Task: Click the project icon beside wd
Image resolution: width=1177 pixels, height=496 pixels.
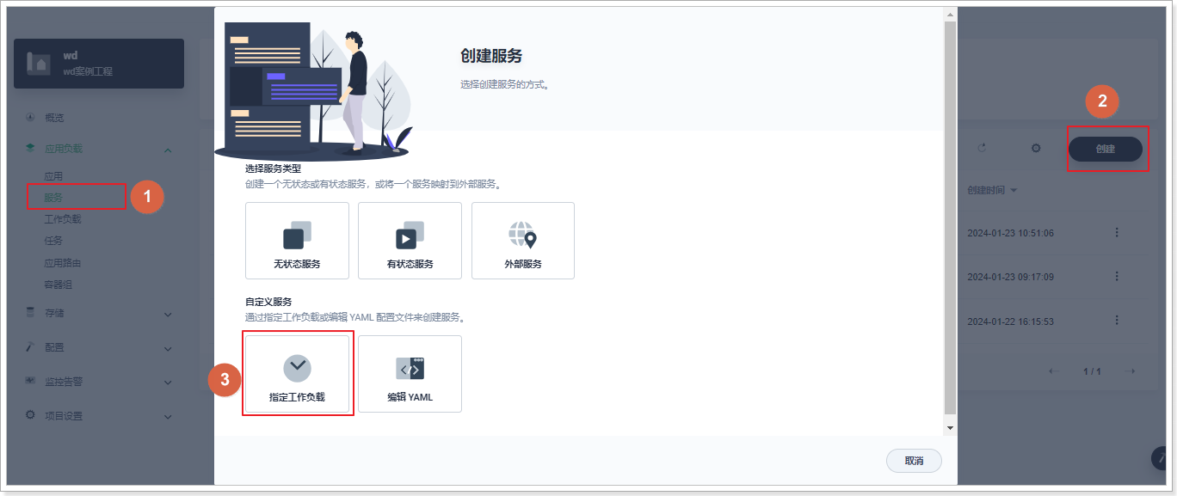Action: coord(40,64)
